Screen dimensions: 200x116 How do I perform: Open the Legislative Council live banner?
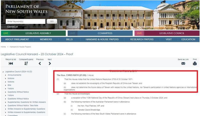coord(167,33)
